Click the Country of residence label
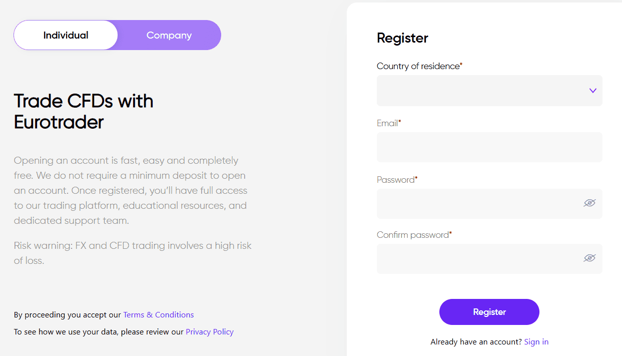 click(x=418, y=66)
